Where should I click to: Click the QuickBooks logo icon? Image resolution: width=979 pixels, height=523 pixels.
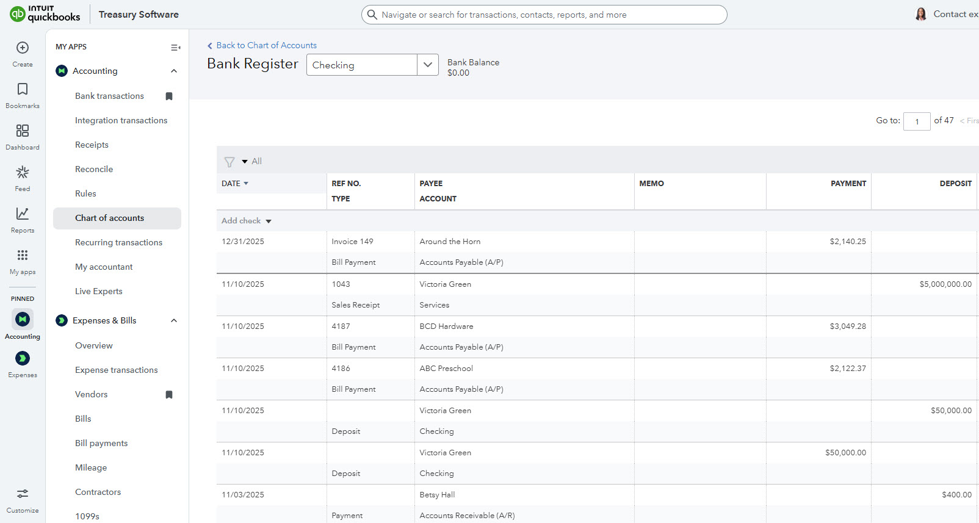(x=18, y=13)
